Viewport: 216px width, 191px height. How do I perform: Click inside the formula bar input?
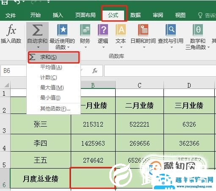[160, 71]
